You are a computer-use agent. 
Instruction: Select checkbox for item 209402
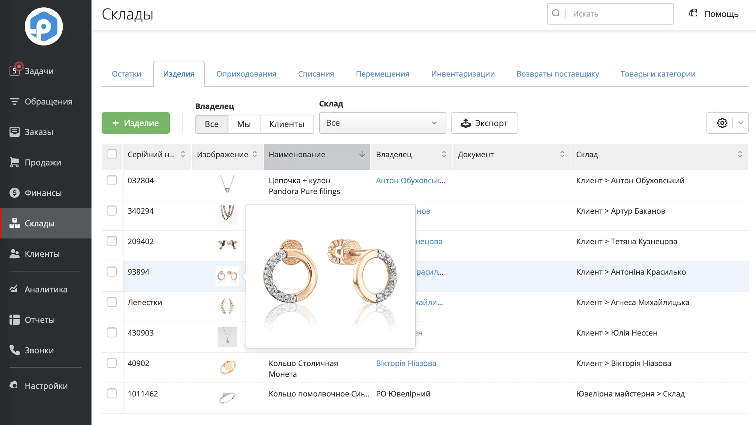112,241
